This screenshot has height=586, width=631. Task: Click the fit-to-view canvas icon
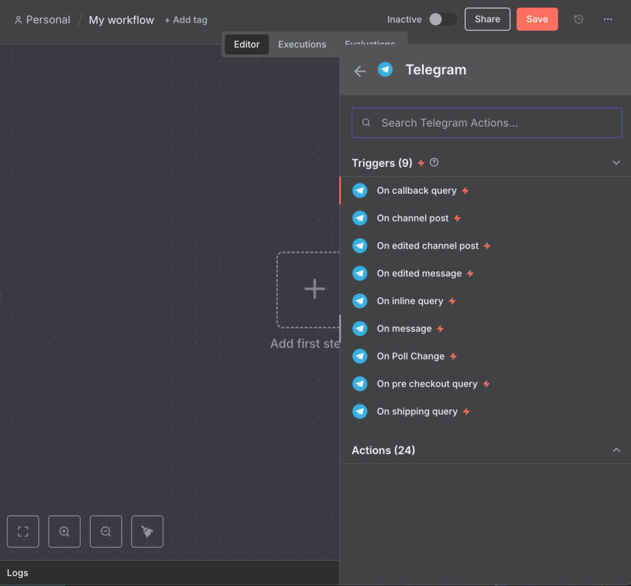(23, 531)
